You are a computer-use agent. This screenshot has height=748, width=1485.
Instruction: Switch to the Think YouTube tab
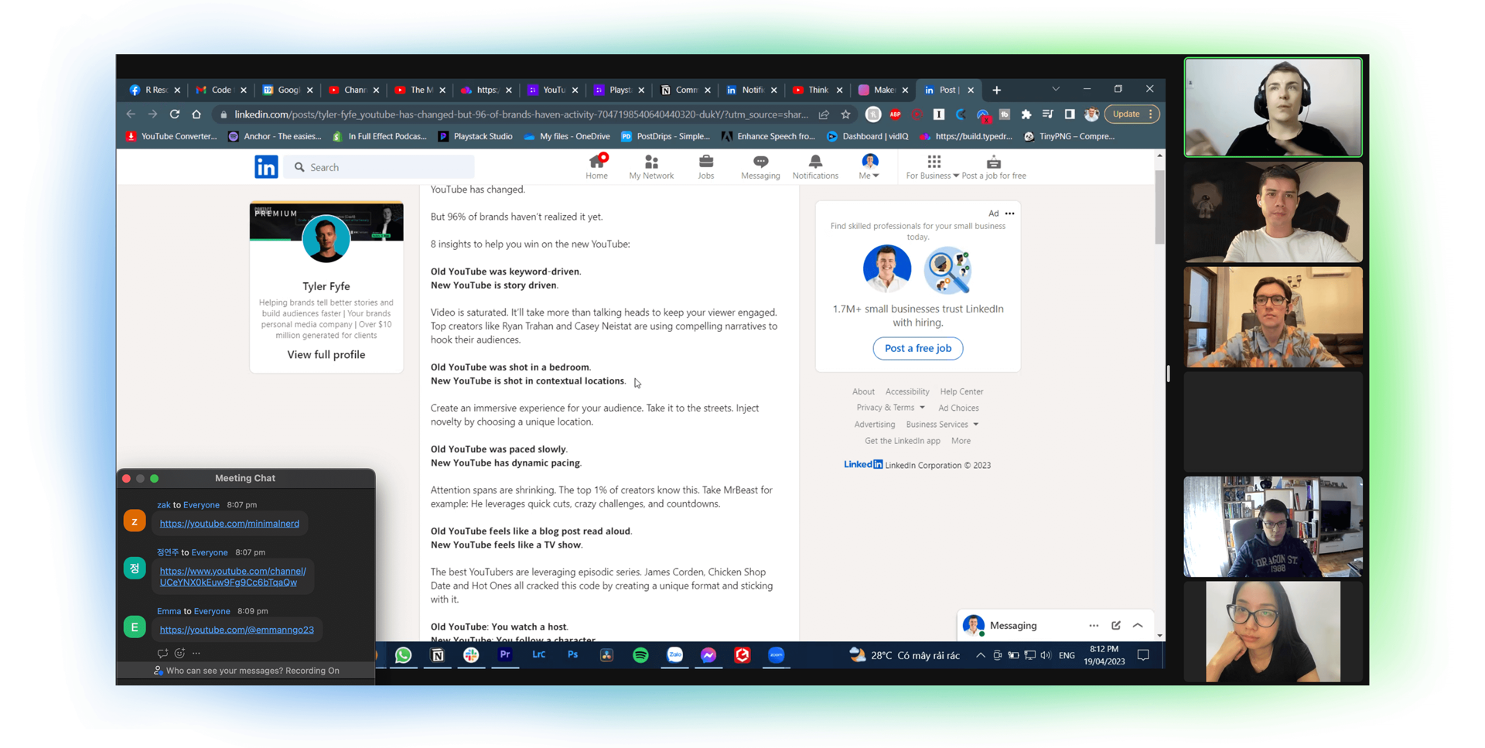point(818,91)
